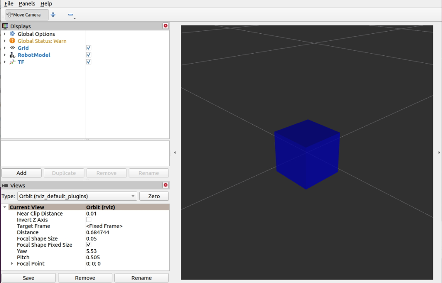Expand the Focal Point property
The height and width of the screenshot is (283, 442).
(12, 264)
